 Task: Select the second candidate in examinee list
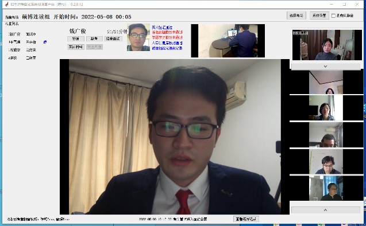coord(22,42)
